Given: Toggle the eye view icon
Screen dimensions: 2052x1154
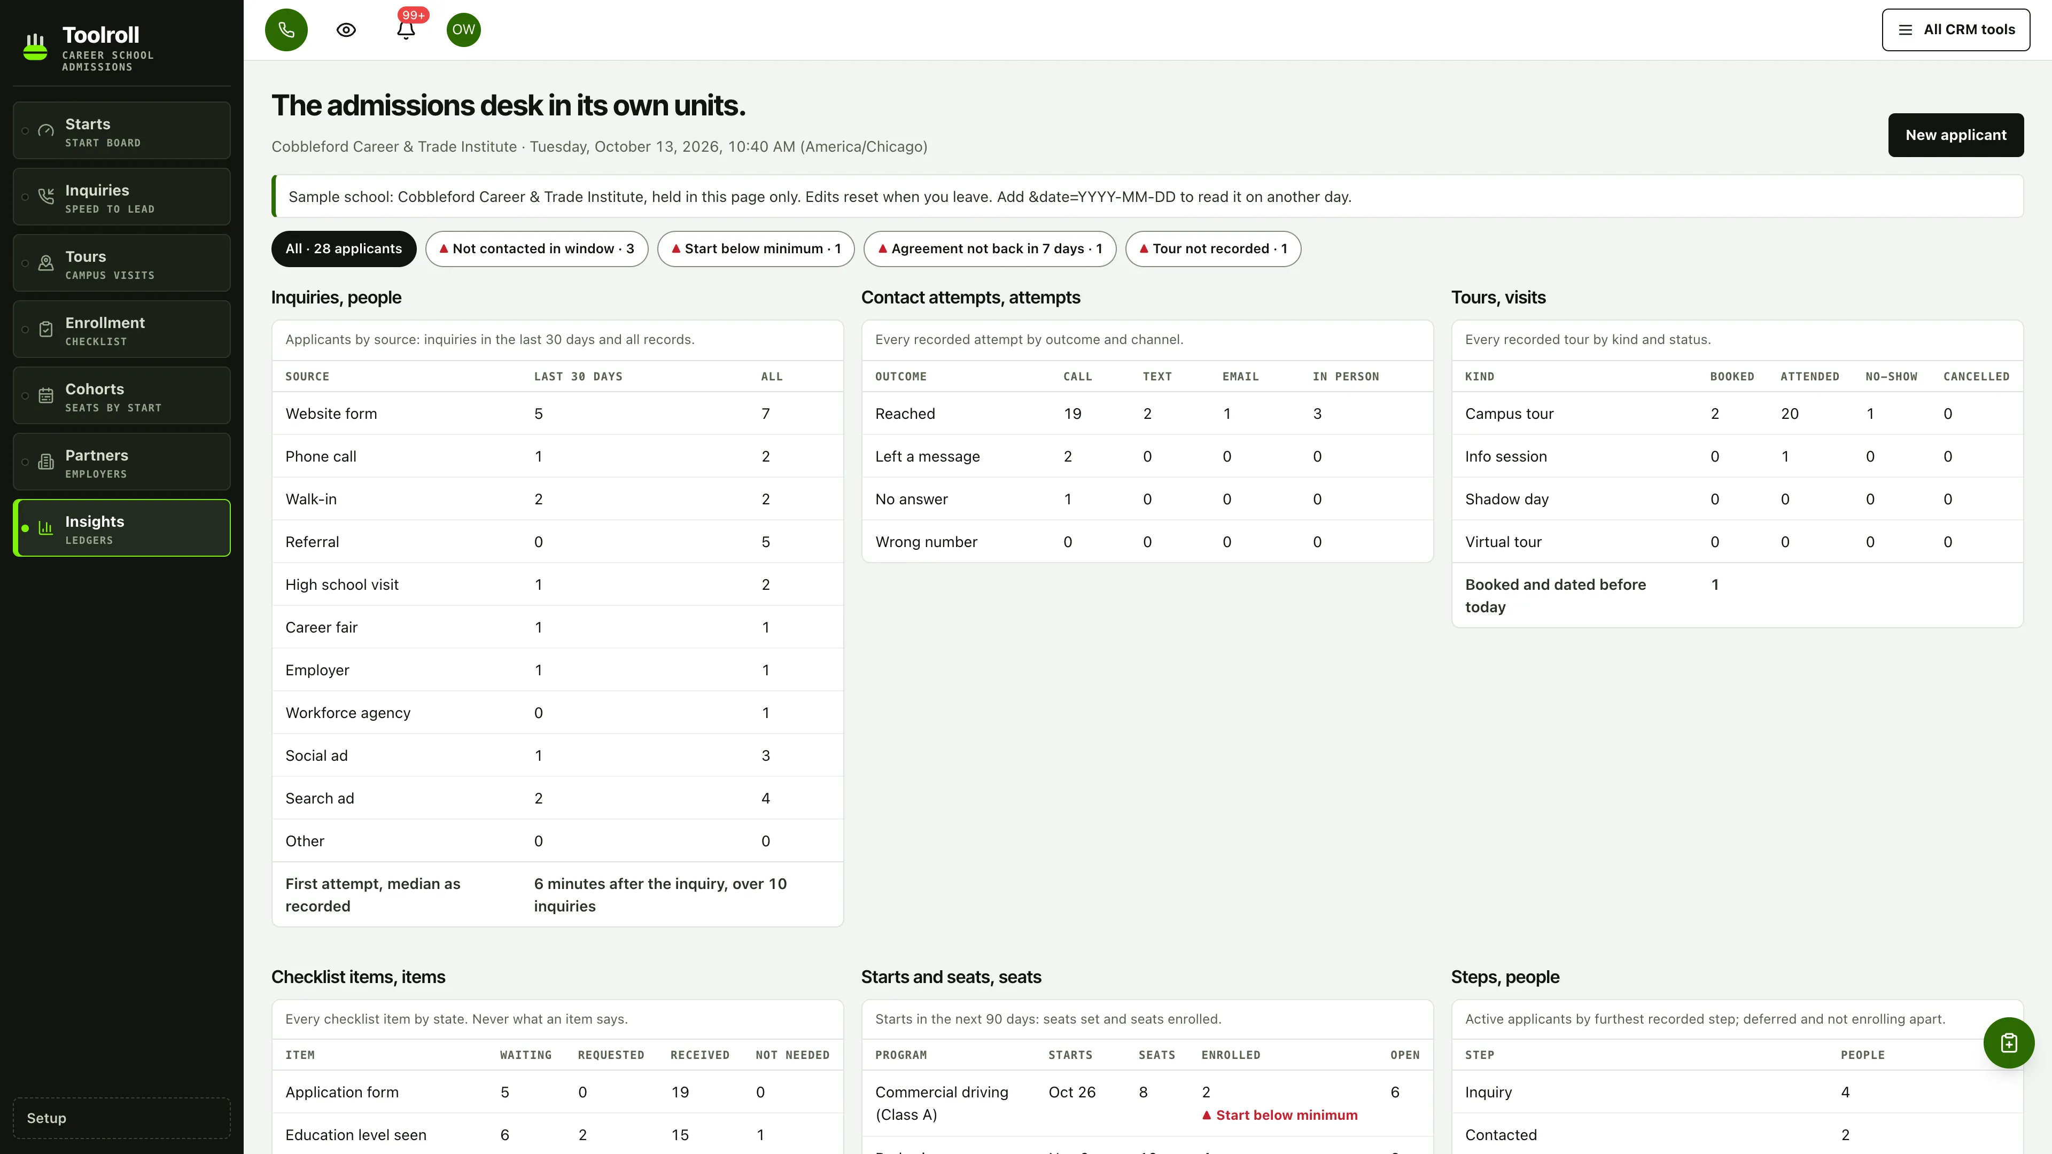Looking at the screenshot, I should (x=346, y=29).
